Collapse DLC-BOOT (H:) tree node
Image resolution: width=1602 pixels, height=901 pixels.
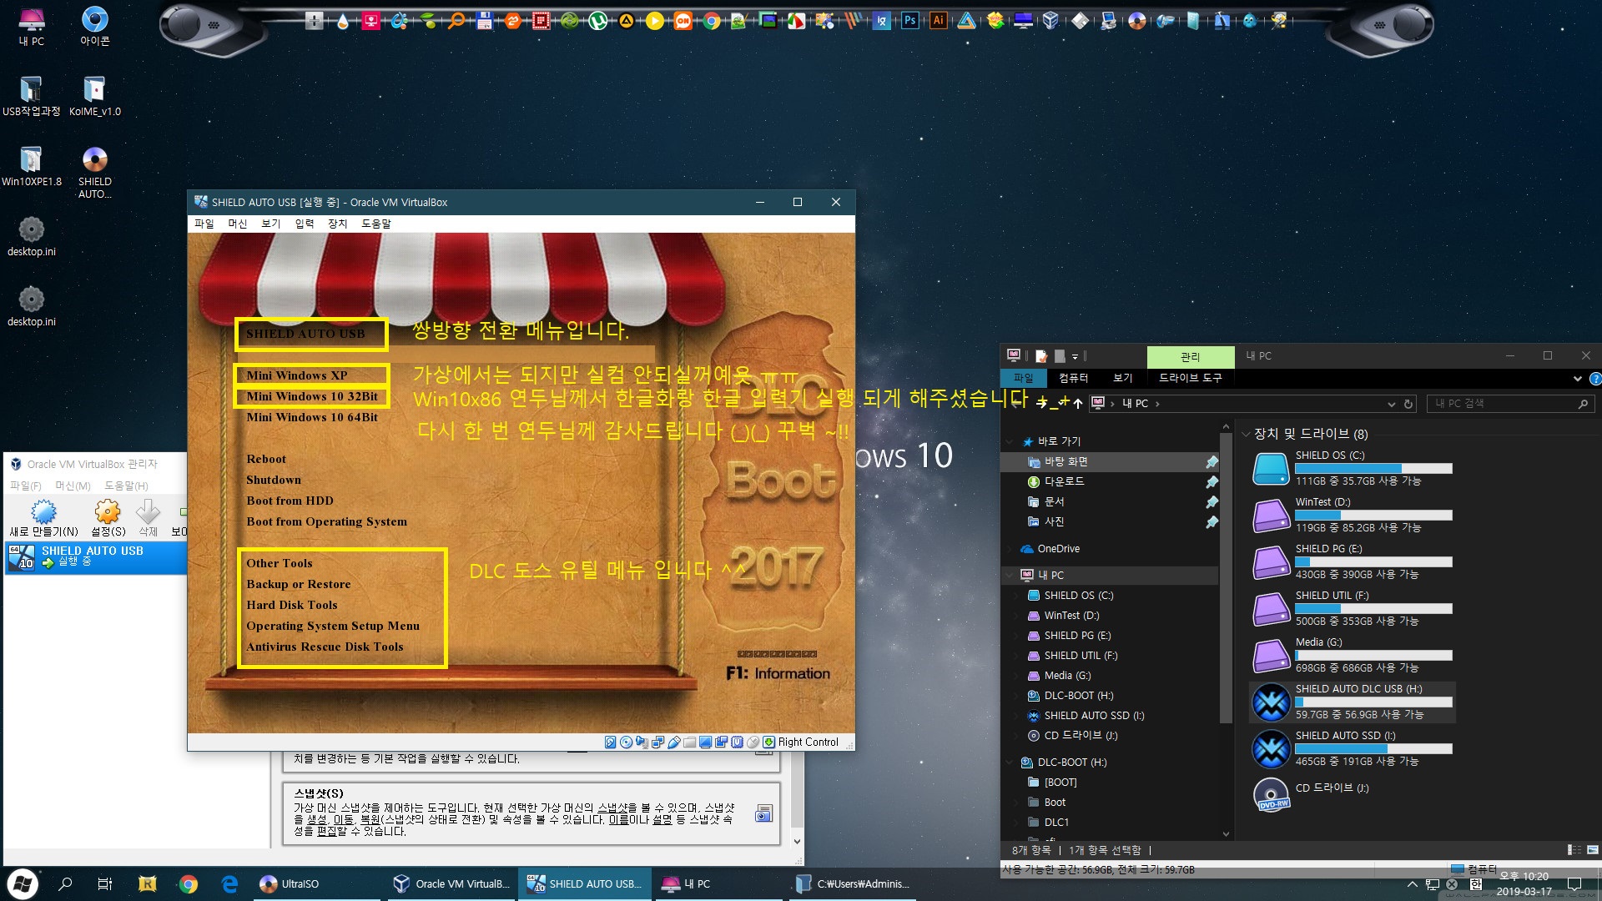[x=1010, y=763]
